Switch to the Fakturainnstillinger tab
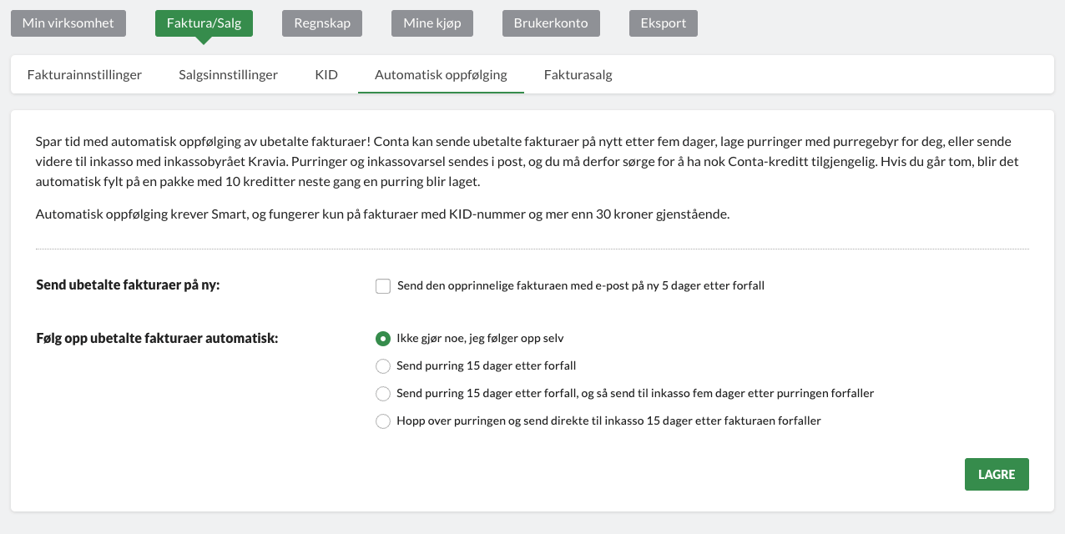 (84, 74)
